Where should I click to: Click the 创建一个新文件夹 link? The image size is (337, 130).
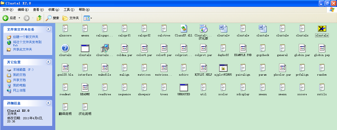(26, 37)
